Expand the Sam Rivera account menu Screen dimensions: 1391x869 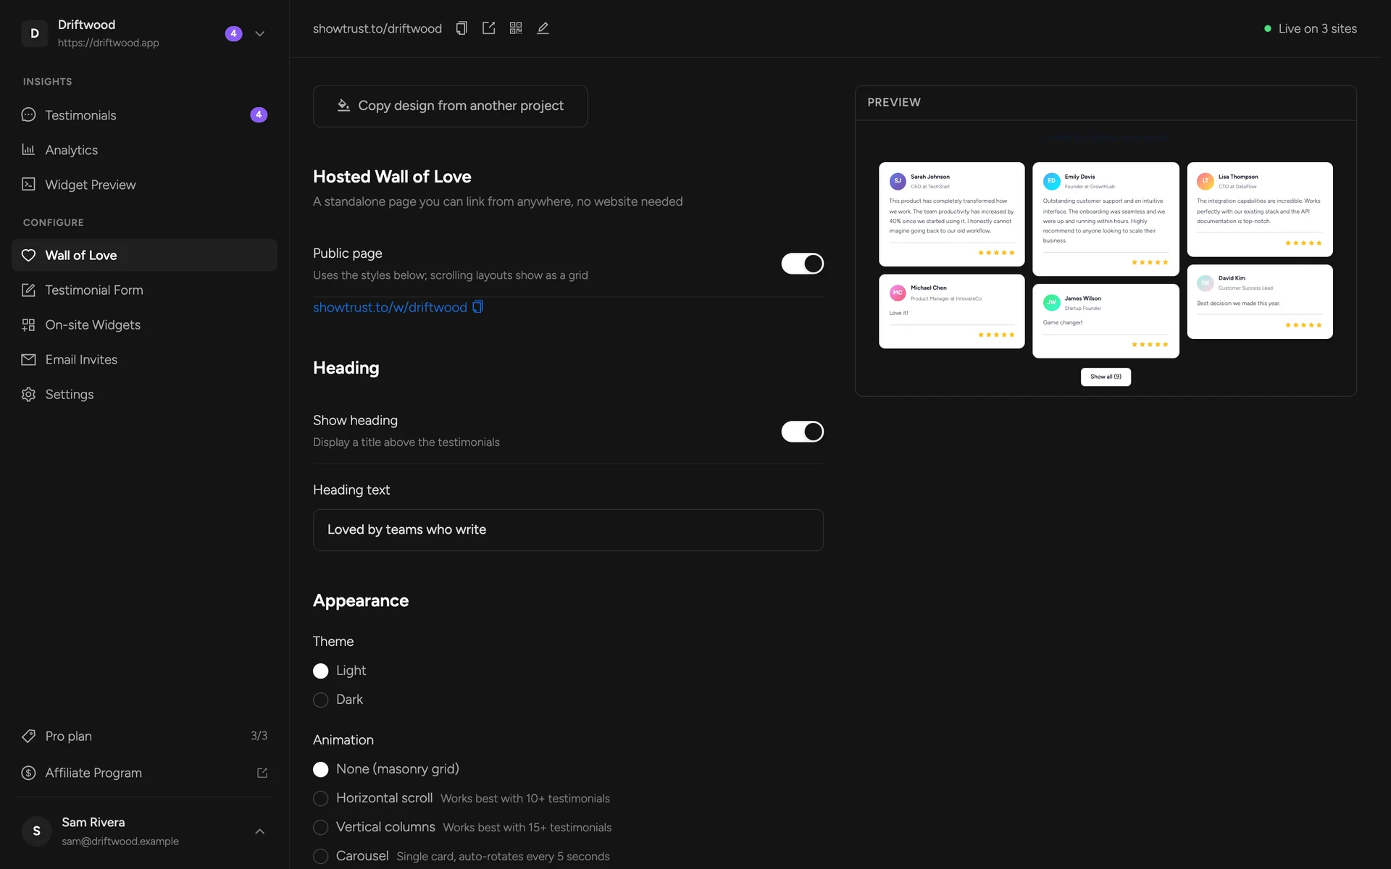(x=260, y=831)
